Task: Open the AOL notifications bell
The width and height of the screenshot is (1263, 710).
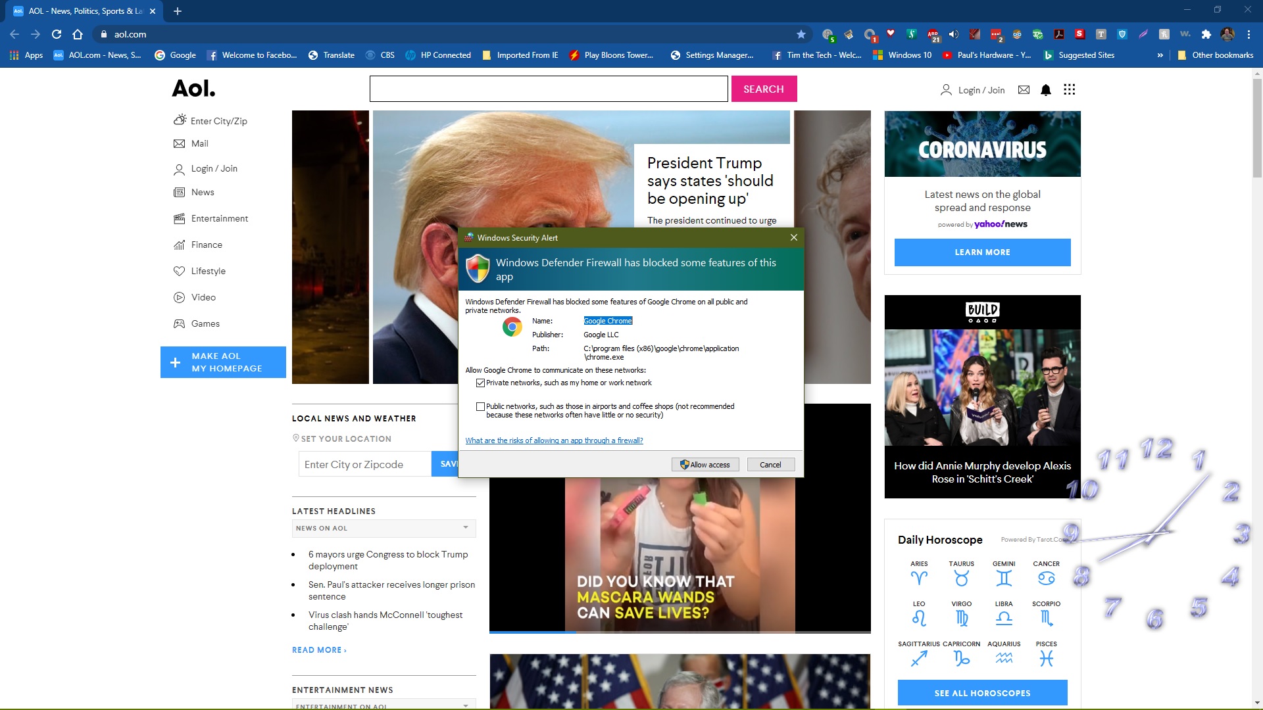Action: (1046, 89)
